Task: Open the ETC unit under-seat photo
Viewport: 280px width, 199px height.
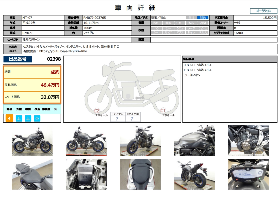Action: (x=86, y=174)
